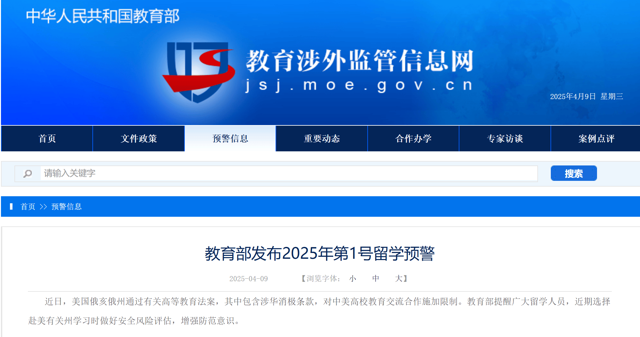This screenshot has height=337, width=640.
Task: Click the white marker before 首页 breadcrumb
Action: tap(11, 206)
